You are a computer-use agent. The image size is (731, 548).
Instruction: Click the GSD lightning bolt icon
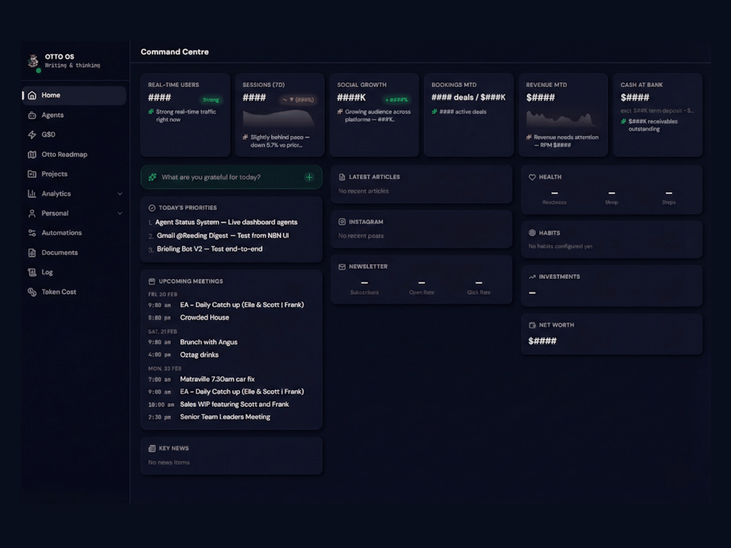pos(32,135)
